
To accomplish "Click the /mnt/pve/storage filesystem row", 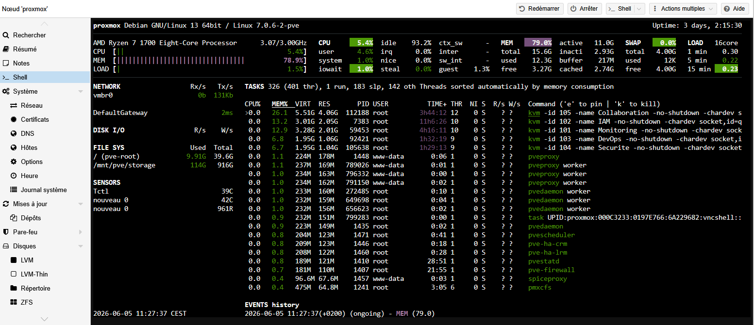I will pos(163,165).
